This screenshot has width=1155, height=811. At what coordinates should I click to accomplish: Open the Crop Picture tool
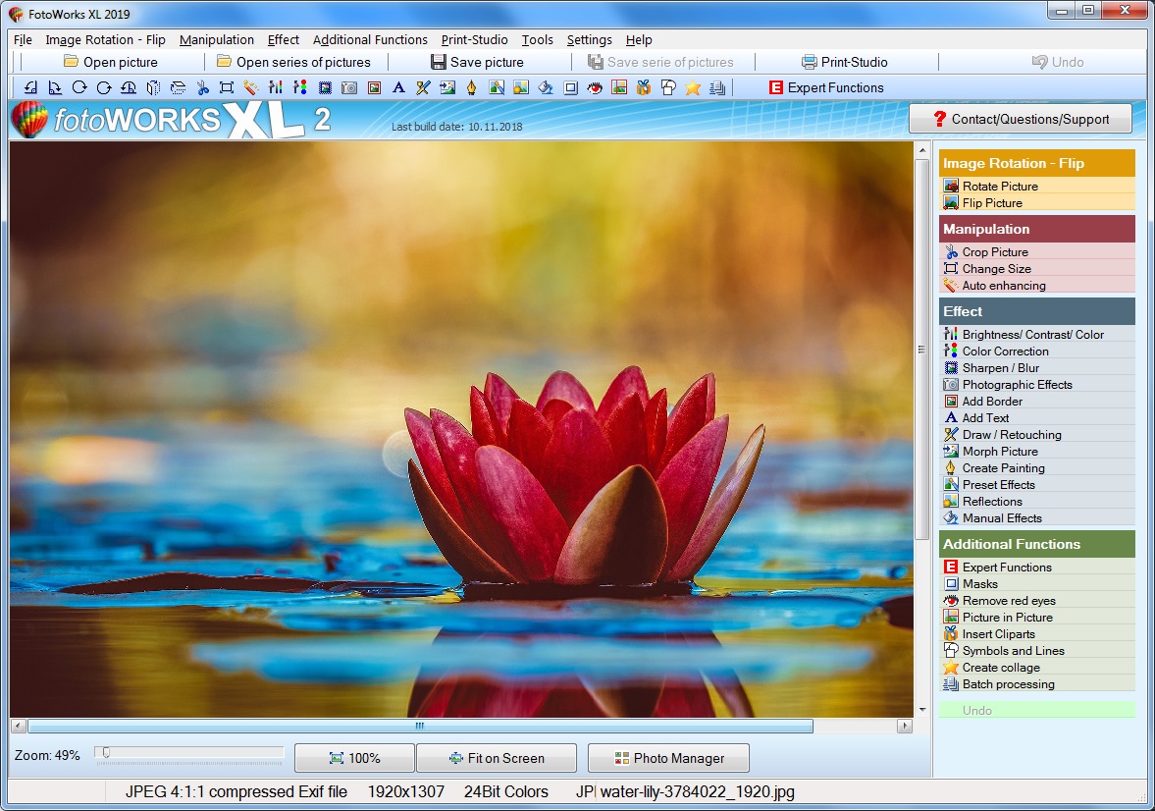[996, 251]
